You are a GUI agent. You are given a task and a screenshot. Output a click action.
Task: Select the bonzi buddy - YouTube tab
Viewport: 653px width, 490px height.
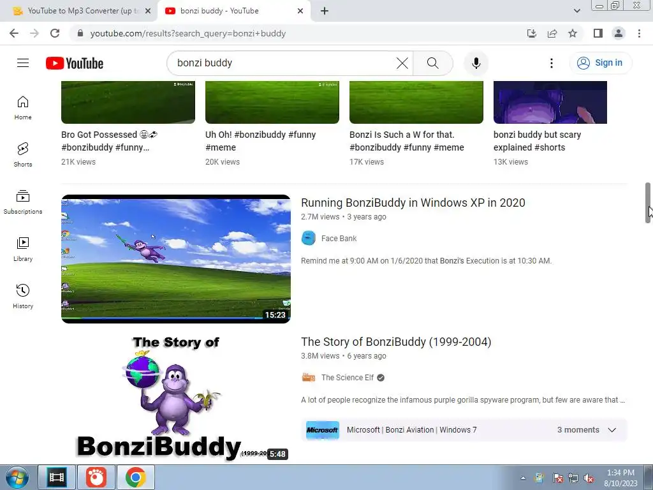233,11
